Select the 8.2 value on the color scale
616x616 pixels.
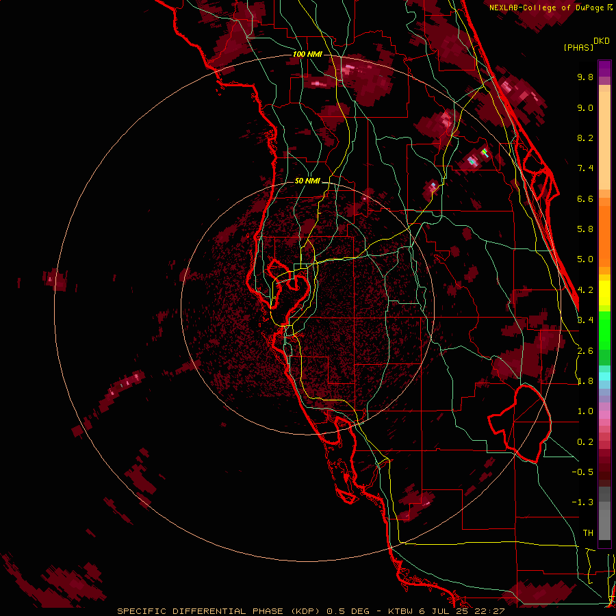[585, 138]
